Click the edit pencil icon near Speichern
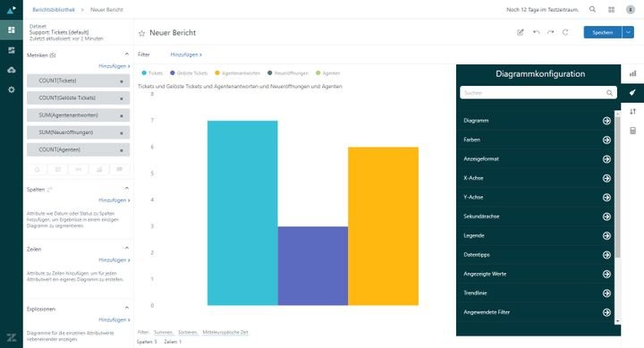 tap(521, 32)
